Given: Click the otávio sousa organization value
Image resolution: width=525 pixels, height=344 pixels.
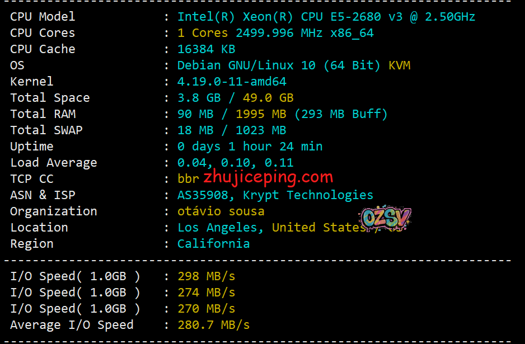Looking at the screenshot, I should (x=221, y=211).
